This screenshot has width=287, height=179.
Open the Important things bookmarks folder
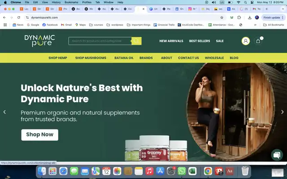pos(139,25)
